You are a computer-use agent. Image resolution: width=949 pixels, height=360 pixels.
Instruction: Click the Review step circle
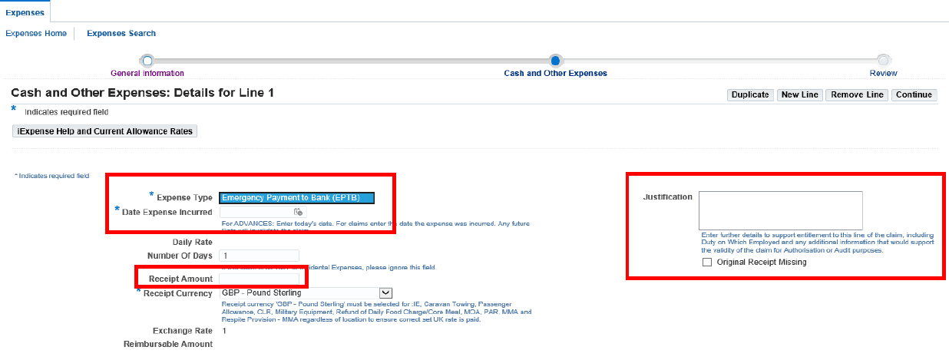click(x=883, y=61)
